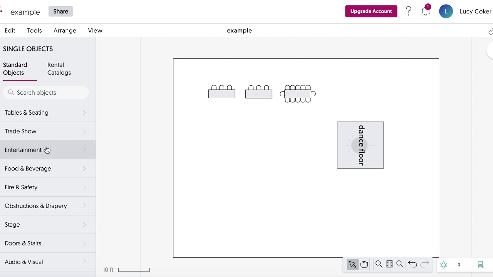Open the Arrange menu

pyautogui.click(x=65, y=30)
